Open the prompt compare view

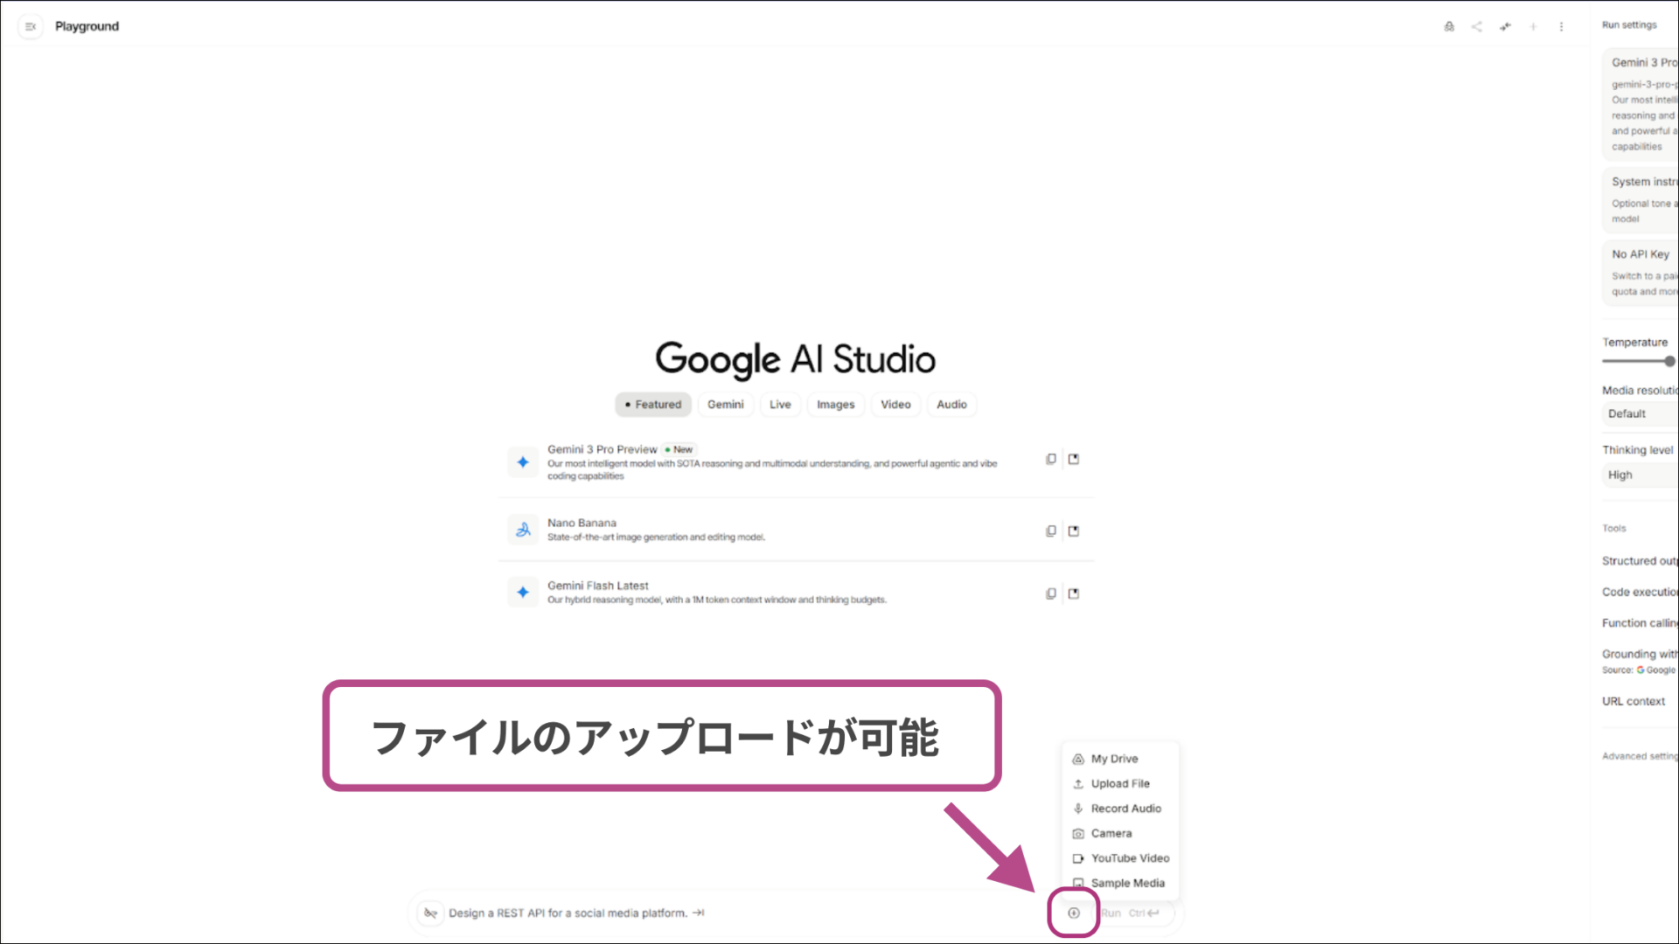pos(1505,26)
